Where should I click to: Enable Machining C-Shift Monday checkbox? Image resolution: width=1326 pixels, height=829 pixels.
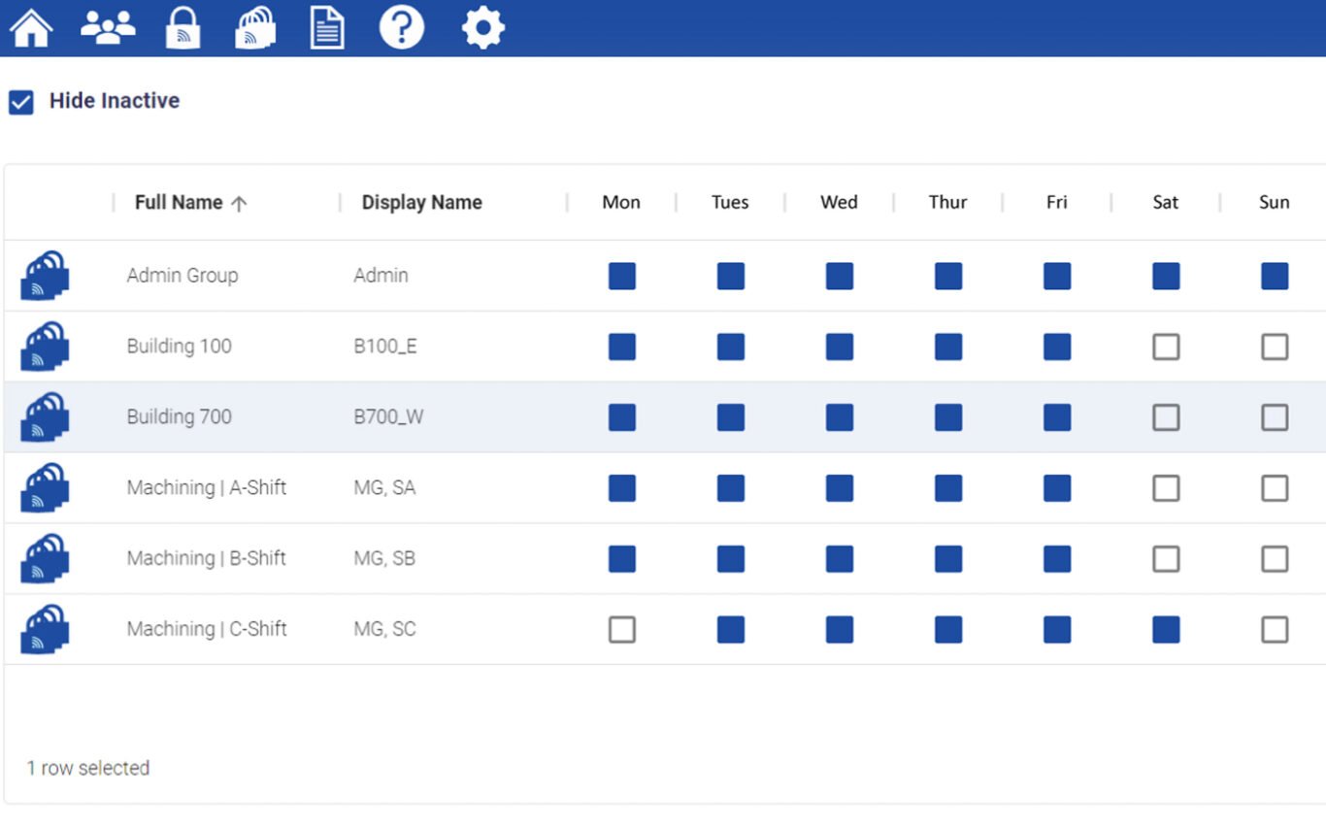point(622,630)
